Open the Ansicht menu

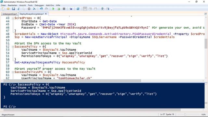[22, 5]
